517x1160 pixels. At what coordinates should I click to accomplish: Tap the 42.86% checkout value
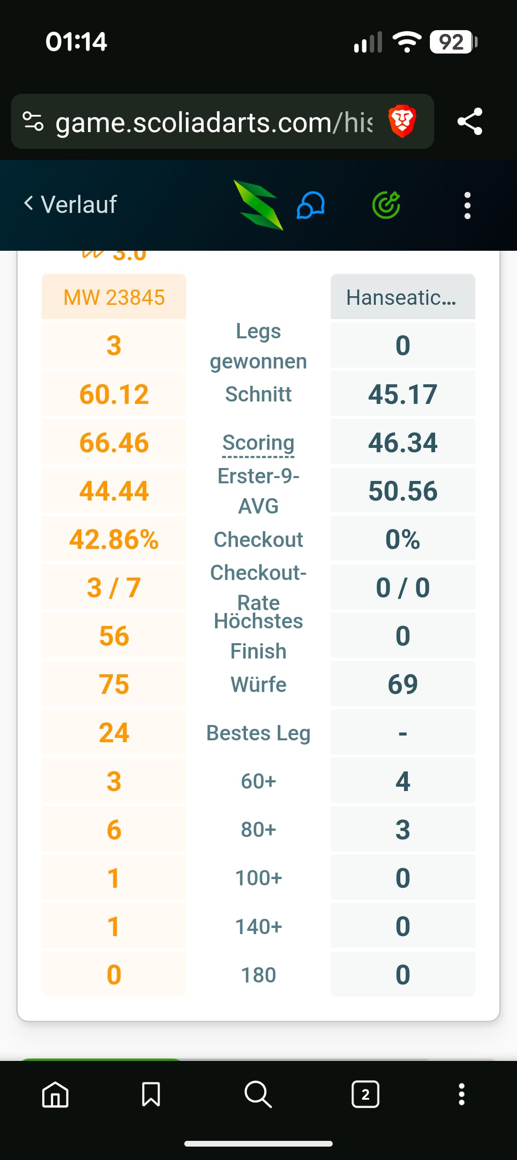114,539
